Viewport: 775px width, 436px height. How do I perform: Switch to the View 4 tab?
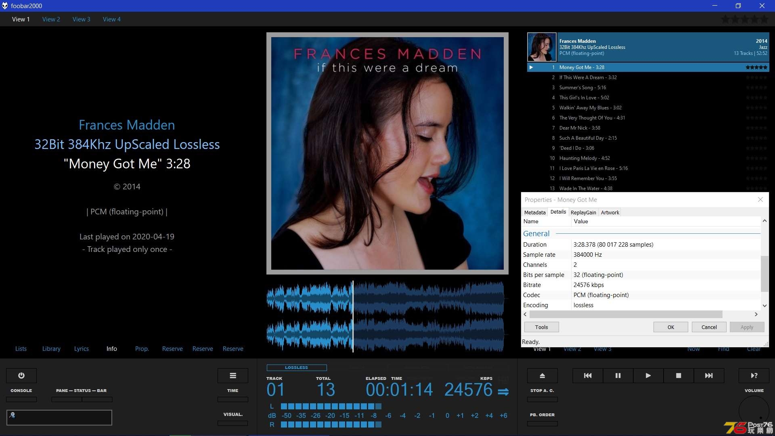[112, 19]
